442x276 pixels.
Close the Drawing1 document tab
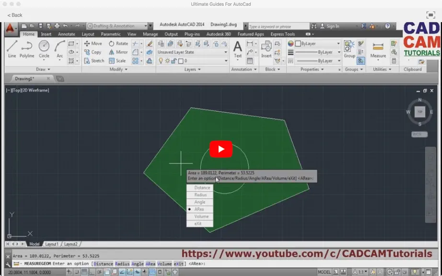tap(48, 79)
